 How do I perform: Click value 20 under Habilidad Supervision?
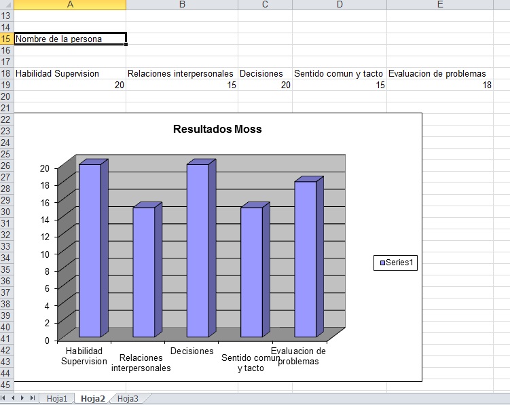pos(70,85)
